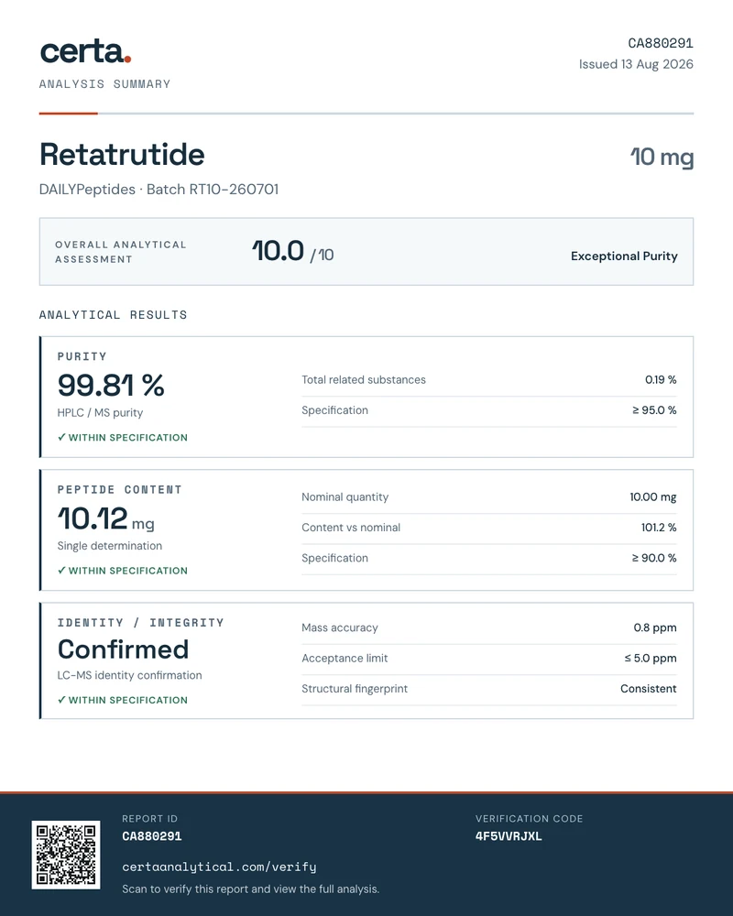The image size is (733, 916).
Task: Click the header report number CA880291
Action: [x=661, y=43]
